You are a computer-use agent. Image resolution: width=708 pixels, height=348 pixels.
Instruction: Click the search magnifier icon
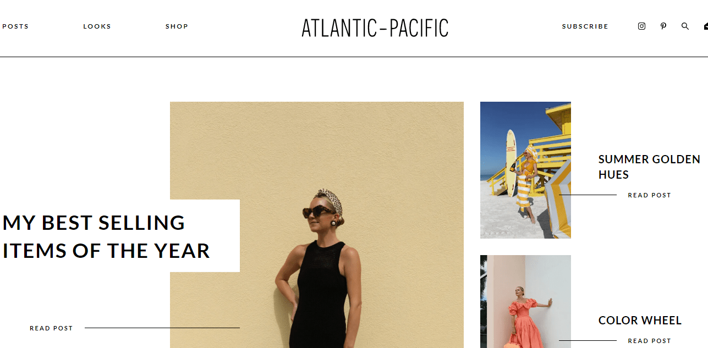(685, 26)
